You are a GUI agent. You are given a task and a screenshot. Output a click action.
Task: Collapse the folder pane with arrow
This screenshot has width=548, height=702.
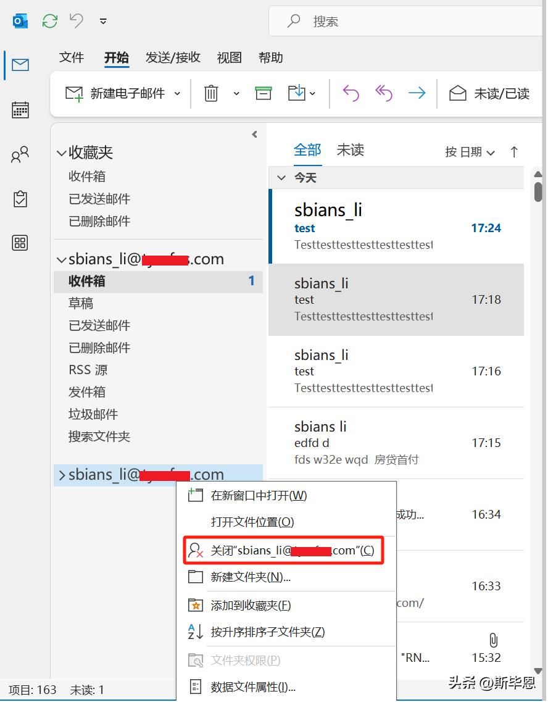click(x=254, y=135)
